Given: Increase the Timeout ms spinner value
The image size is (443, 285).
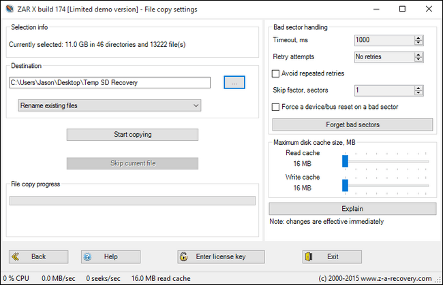Looking at the screenshot, I should (x=418, y=38).
